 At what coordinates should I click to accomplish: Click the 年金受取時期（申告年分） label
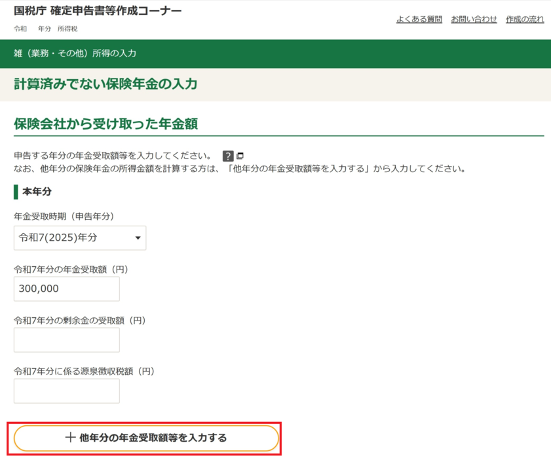(x=64, y=216)
